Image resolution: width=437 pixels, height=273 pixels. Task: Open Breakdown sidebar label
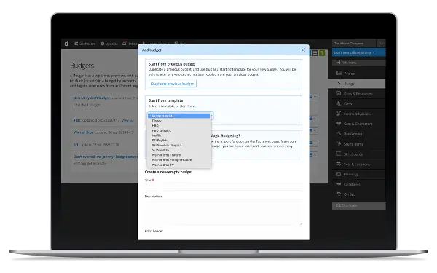point(353,134)
